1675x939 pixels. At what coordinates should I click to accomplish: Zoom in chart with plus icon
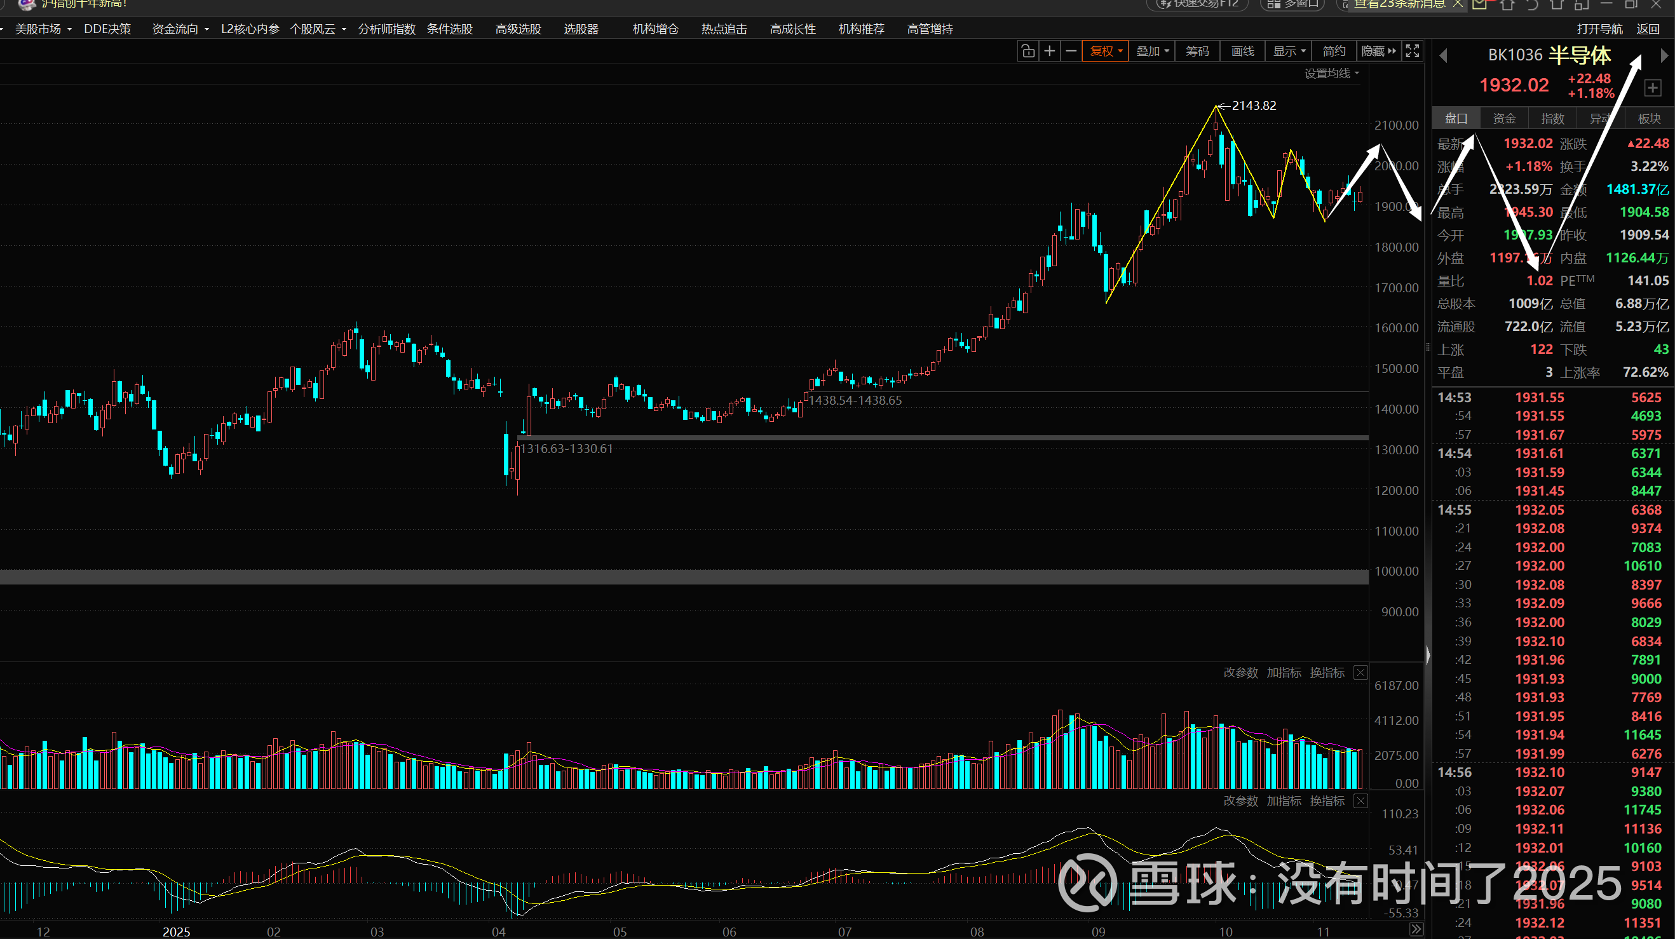click(x=1050, y=51)
